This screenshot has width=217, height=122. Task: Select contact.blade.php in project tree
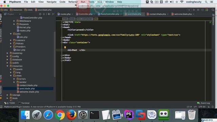27,85
